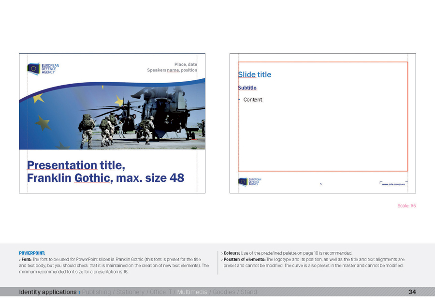Open the www.eda.europa.eu link
Image resolution: width=435 pixels, height=308 pixels.
[393, 184]
